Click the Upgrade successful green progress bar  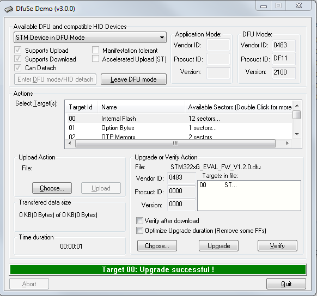[158, 269]
